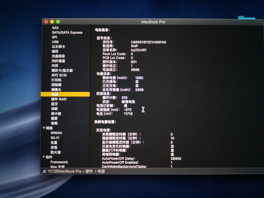Select 以太网卡 in the sidebar
Image resolution: width=264 pixels, height=198 pixels.
pyautogui.click(x=58, y=47)
